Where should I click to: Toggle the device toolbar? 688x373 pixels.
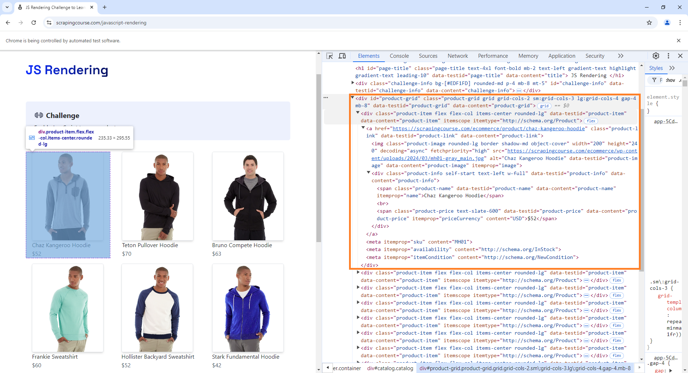point(342,56)
